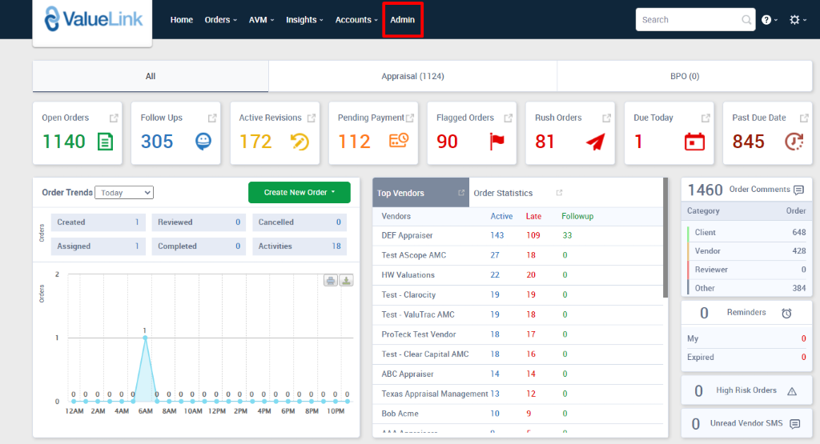Click the High Risk Orders warning icon

coord(792,390)
